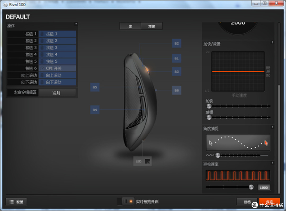Click the acceleration curve graph

[x=238, y=72]
